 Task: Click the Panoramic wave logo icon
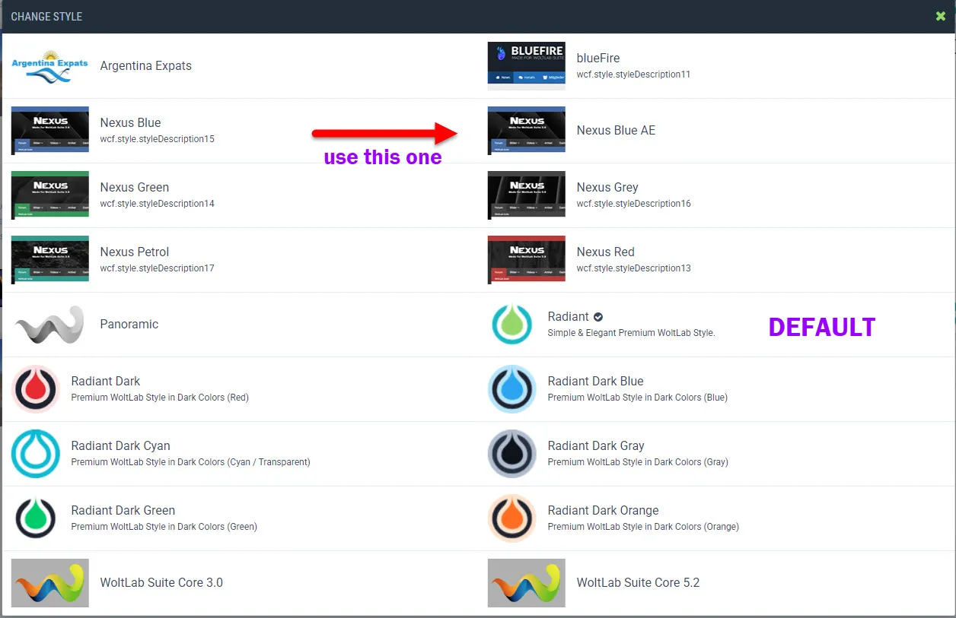(50, 325)
